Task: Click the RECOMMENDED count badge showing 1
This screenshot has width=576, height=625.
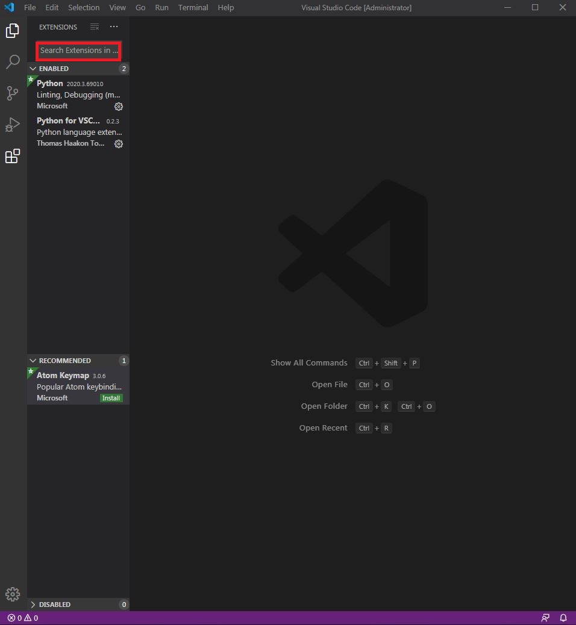Action: pos(124,360)
